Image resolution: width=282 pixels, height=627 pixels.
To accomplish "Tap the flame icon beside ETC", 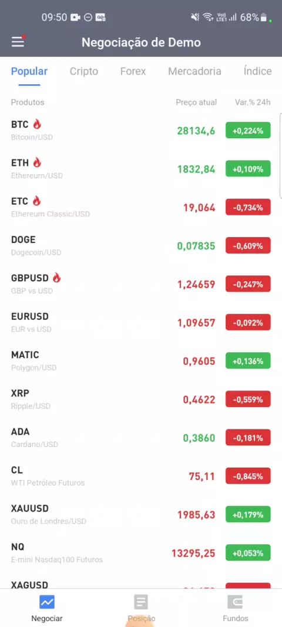I will click(x=37, y=201).
